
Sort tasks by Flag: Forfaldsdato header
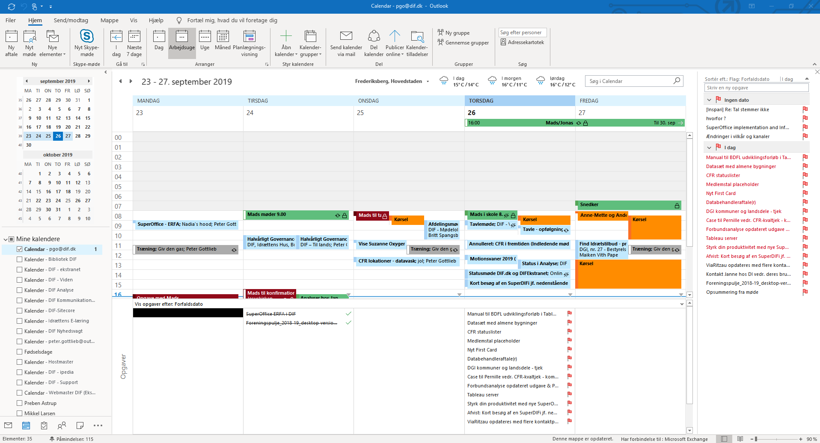[737, 79]
